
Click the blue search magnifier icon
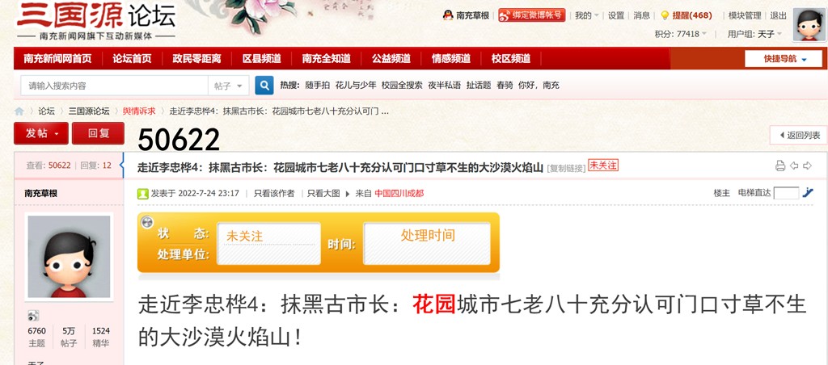pyautogui.click(x=264, y=86)
